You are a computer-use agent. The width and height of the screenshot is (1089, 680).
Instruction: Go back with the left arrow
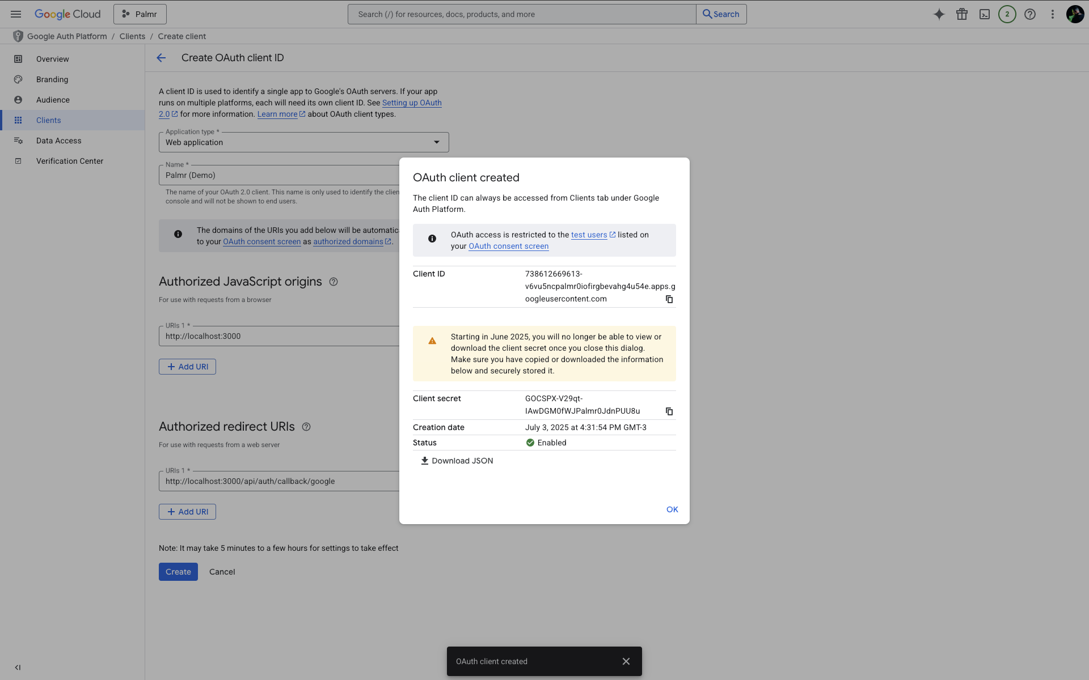pyautogui.click(x=161, y=58)
